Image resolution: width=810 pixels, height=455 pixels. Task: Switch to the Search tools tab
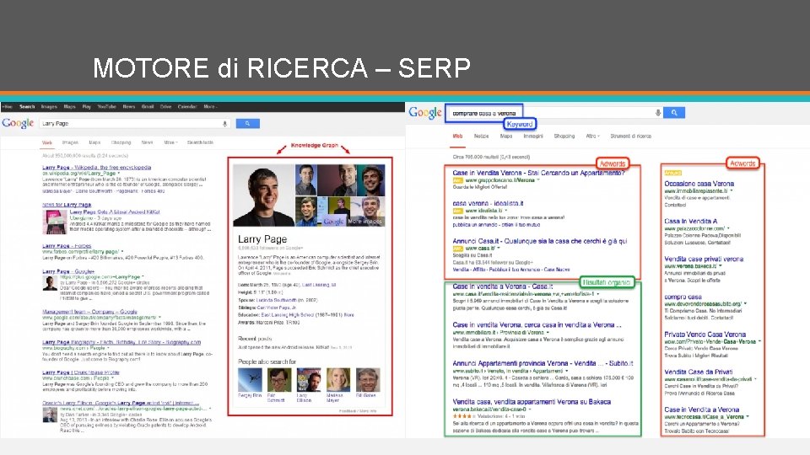(x=201, y=142)
